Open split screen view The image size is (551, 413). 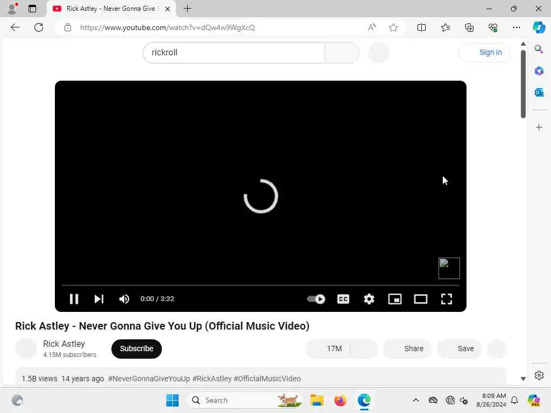[421, 27]
